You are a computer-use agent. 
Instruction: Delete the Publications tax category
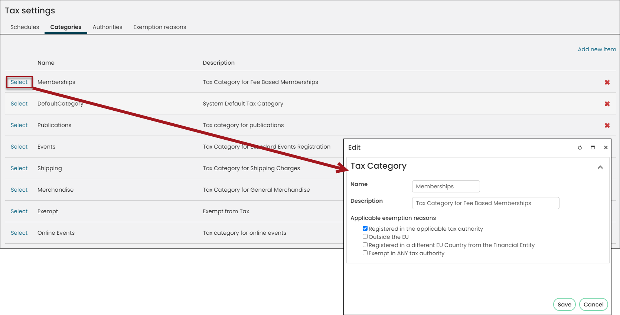(607, 125)
